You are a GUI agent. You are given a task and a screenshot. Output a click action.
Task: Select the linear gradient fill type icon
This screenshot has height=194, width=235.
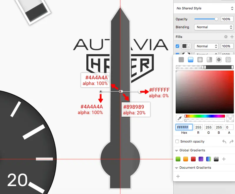(x=190, y=60)
